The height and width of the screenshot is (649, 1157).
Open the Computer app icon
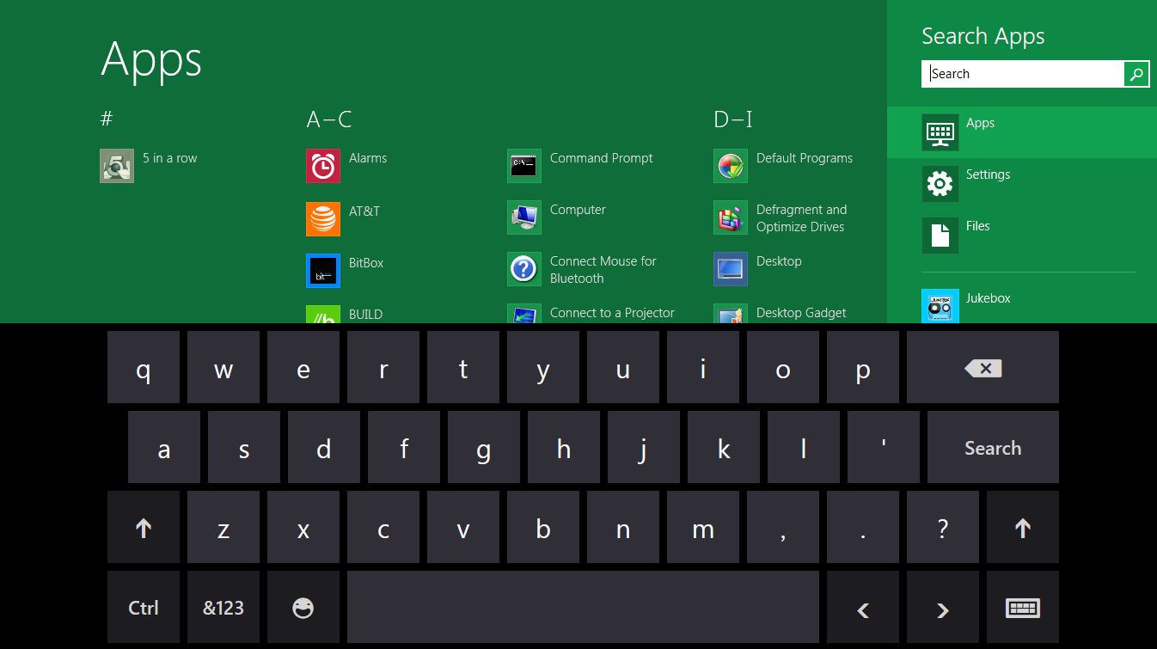click(524, 217)
